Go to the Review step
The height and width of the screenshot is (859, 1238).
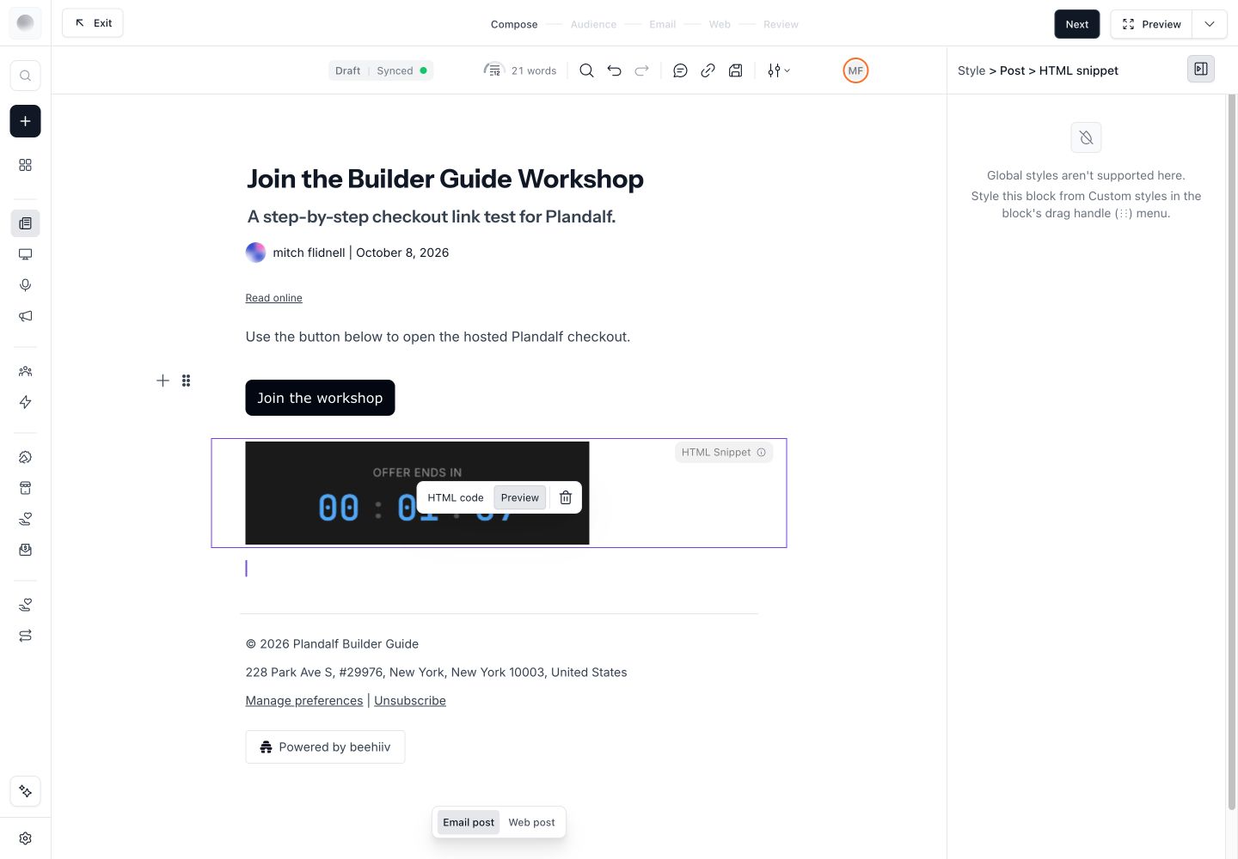coord(781,24)
